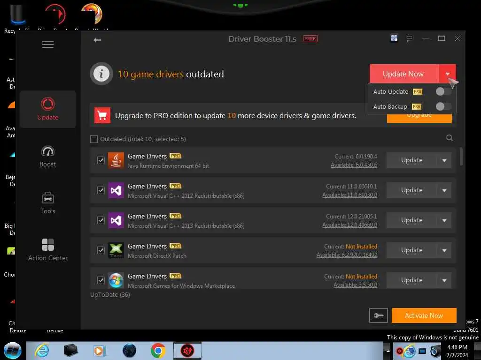The height and width of the screenshot is (360, 481).
Task: Open Windows Media Player from the taskbar
Action: coord(99,351)
